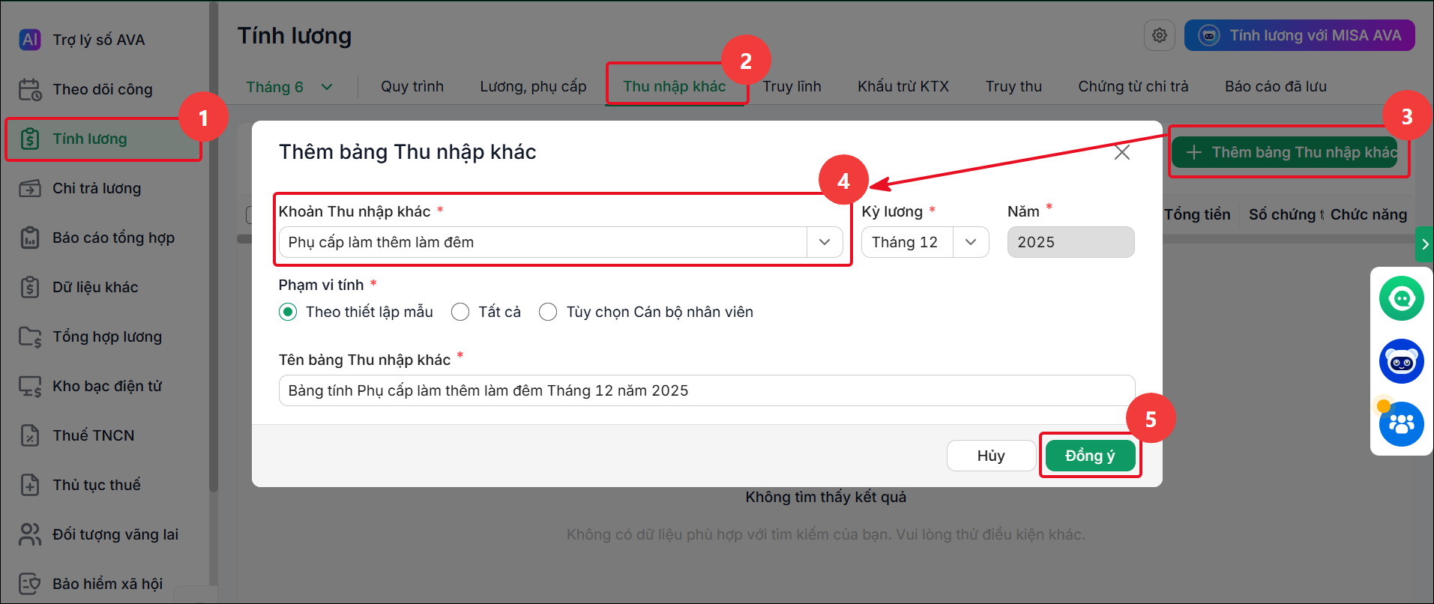Expand the Tháng 6 month selector

point(289,87)
